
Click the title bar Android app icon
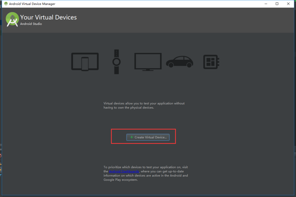(6, 4)
